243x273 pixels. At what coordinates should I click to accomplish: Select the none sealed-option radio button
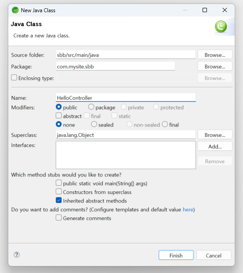coord(59,124)
